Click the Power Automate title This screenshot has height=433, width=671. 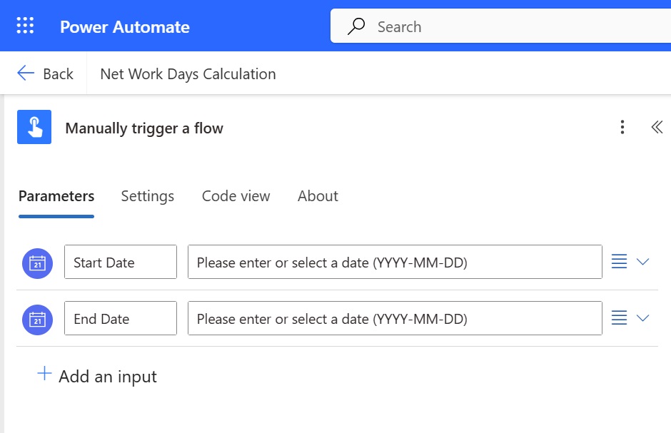124,26
